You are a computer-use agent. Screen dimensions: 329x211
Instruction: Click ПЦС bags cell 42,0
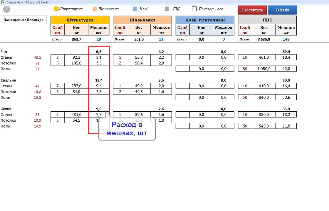(286, 69)
